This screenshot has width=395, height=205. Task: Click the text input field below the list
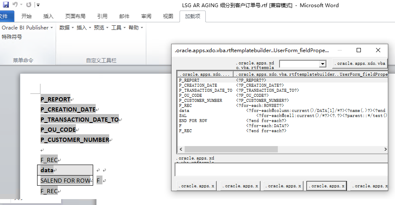pyautogui.click(x=281, y=169)
